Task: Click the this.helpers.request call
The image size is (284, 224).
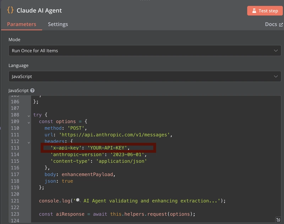Action: tap(153, 214)
